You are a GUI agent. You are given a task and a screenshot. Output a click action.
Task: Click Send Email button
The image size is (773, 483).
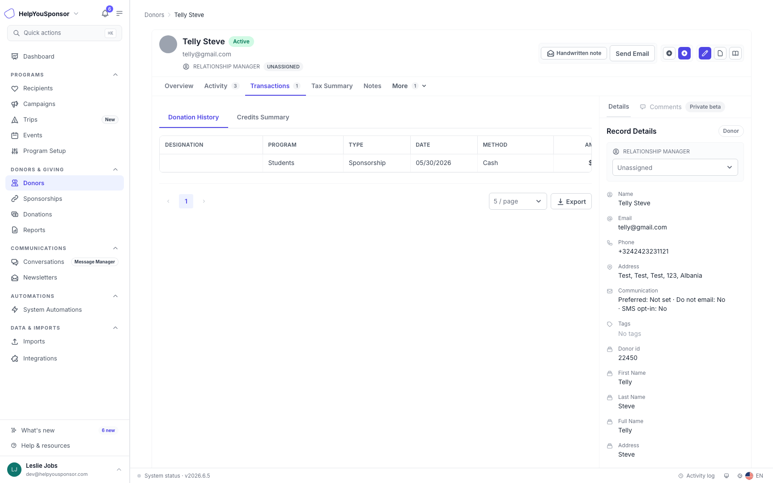coord(632,54)
